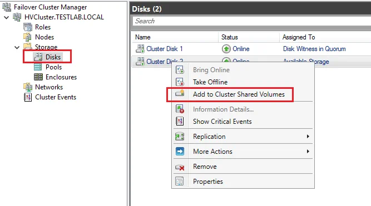
Task: Select Roles in the navigation tree
Action: [43, 27]
